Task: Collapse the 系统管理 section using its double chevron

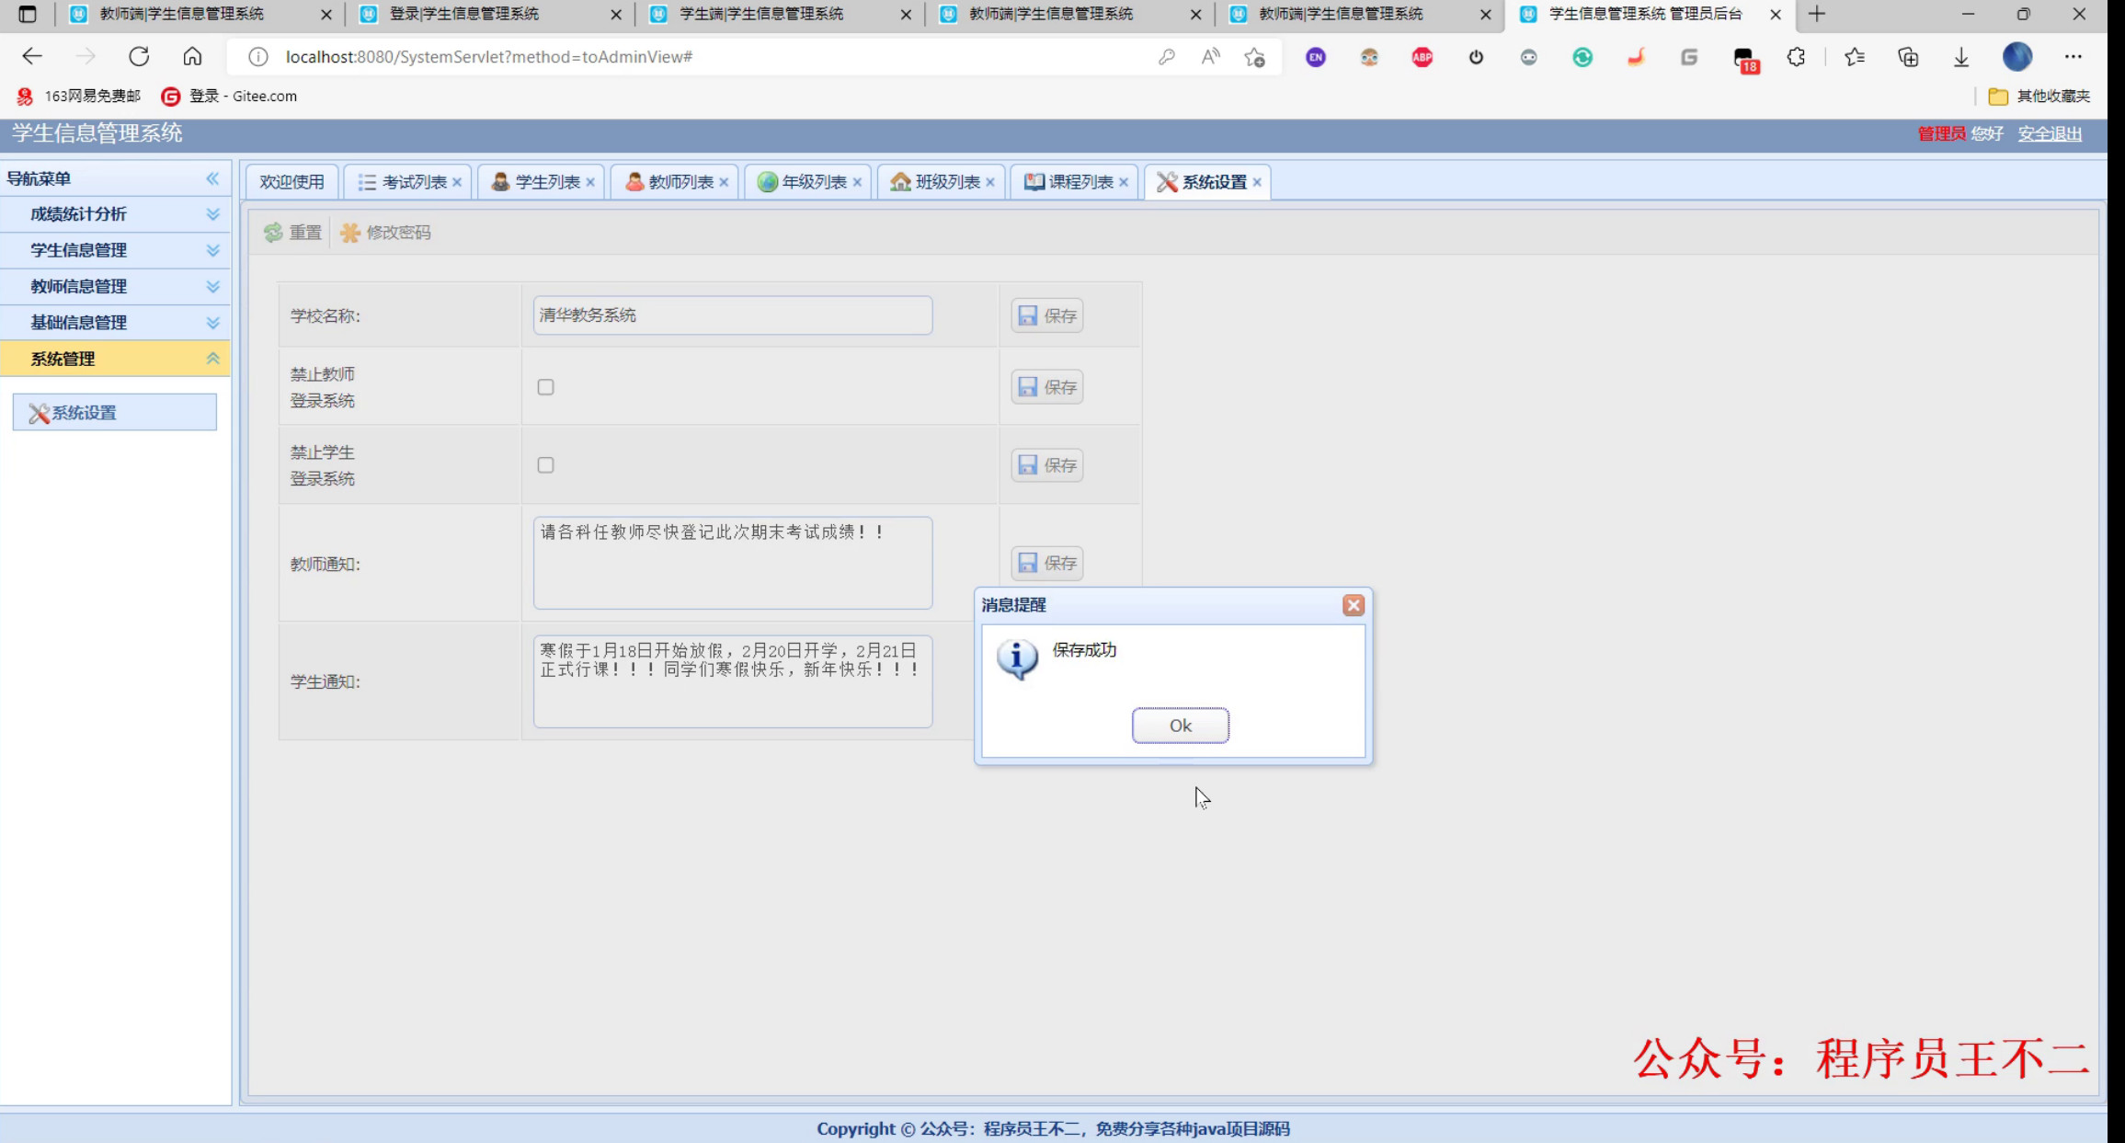Action: coord(214,359)
